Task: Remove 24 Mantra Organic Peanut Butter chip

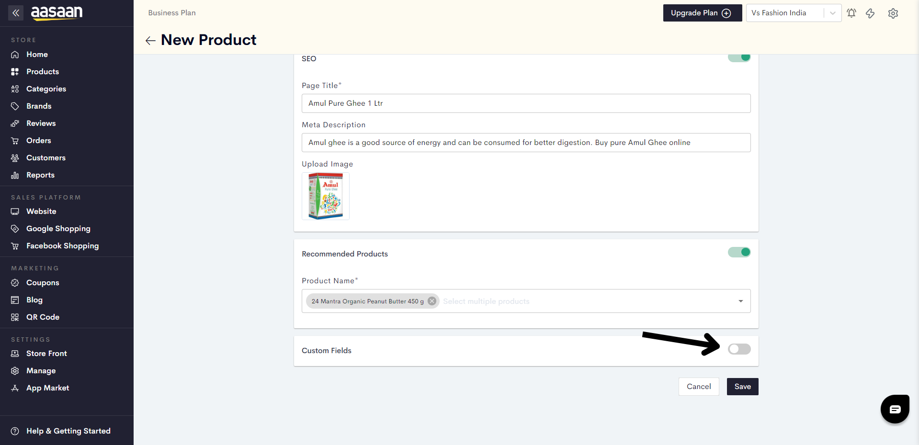Action: click(x=432, y=301)
